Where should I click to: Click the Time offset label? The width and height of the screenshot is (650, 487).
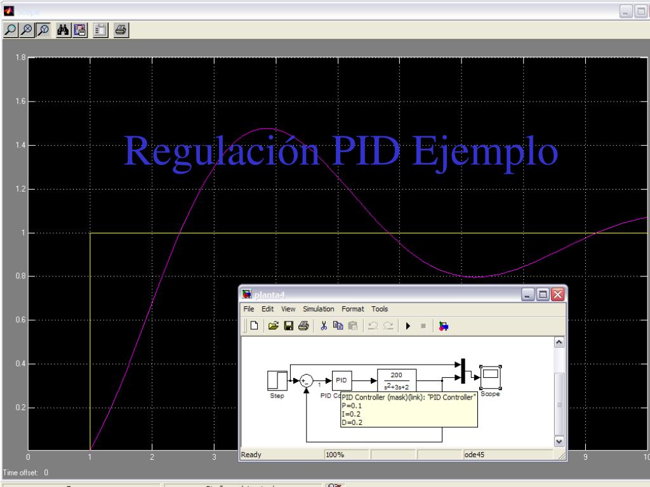coord(20,472)
